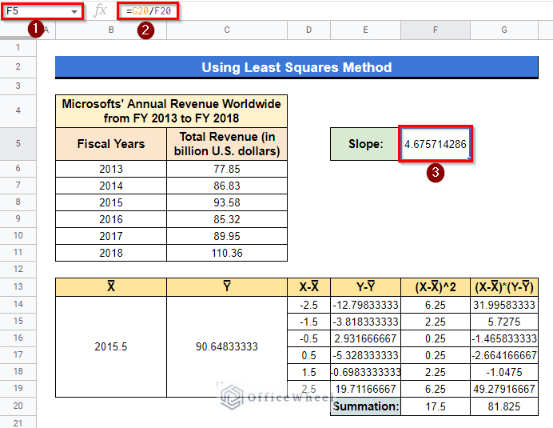Viewport: 553px width, 428px height.
Task: Click the 'Using Least Squares Method' title cell
Action: coord(296,67)
